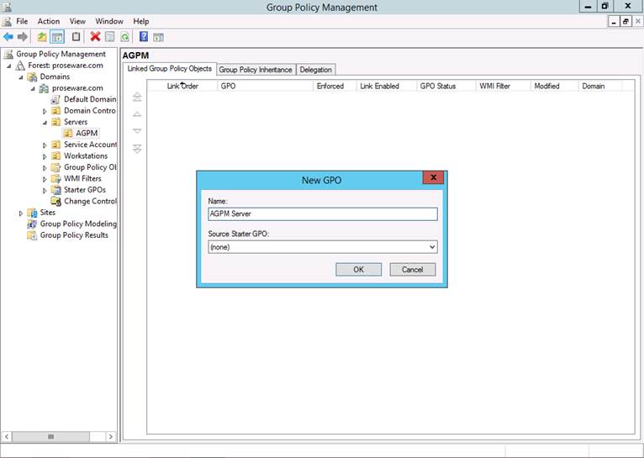The width and height of the screenshot is (644, 458).
Task: Click the Refresh toolbar icon
Action: [124, 37]
